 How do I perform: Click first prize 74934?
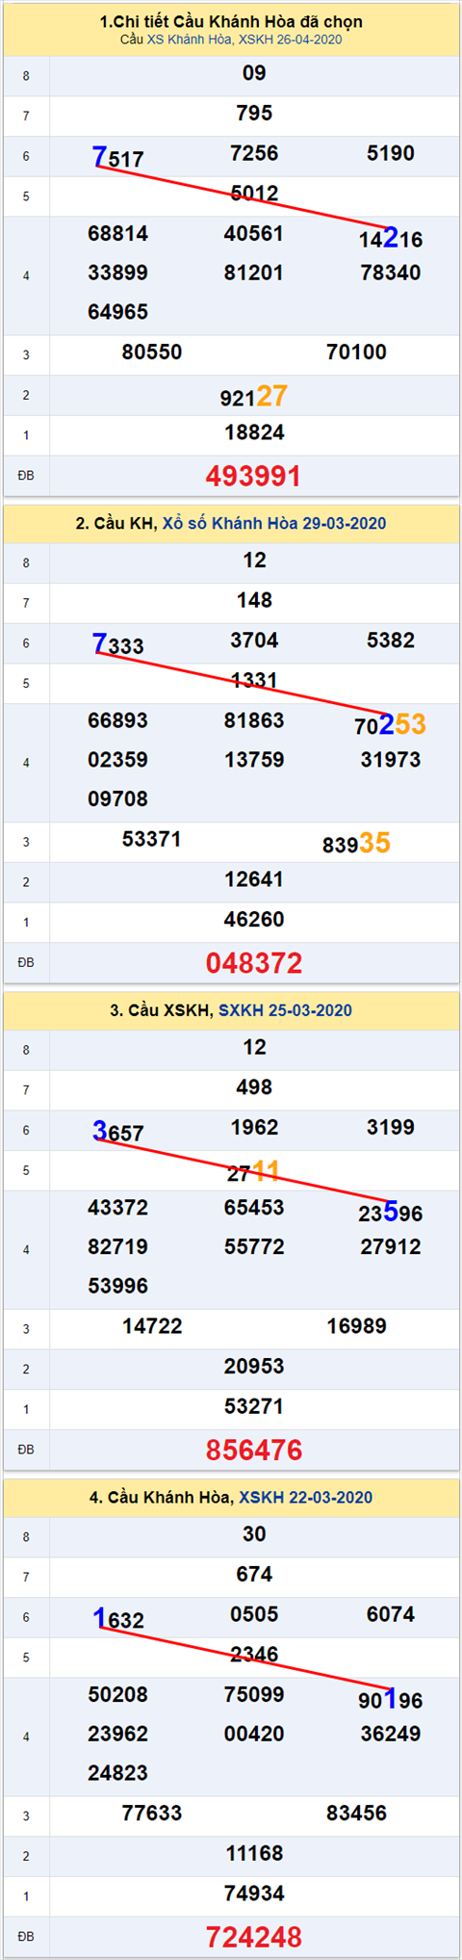coord(254,1894)
